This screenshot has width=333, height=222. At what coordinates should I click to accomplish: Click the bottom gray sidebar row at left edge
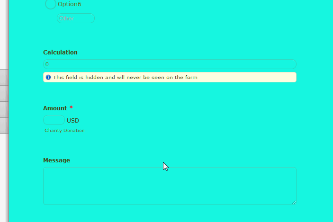tap(4, 125)
